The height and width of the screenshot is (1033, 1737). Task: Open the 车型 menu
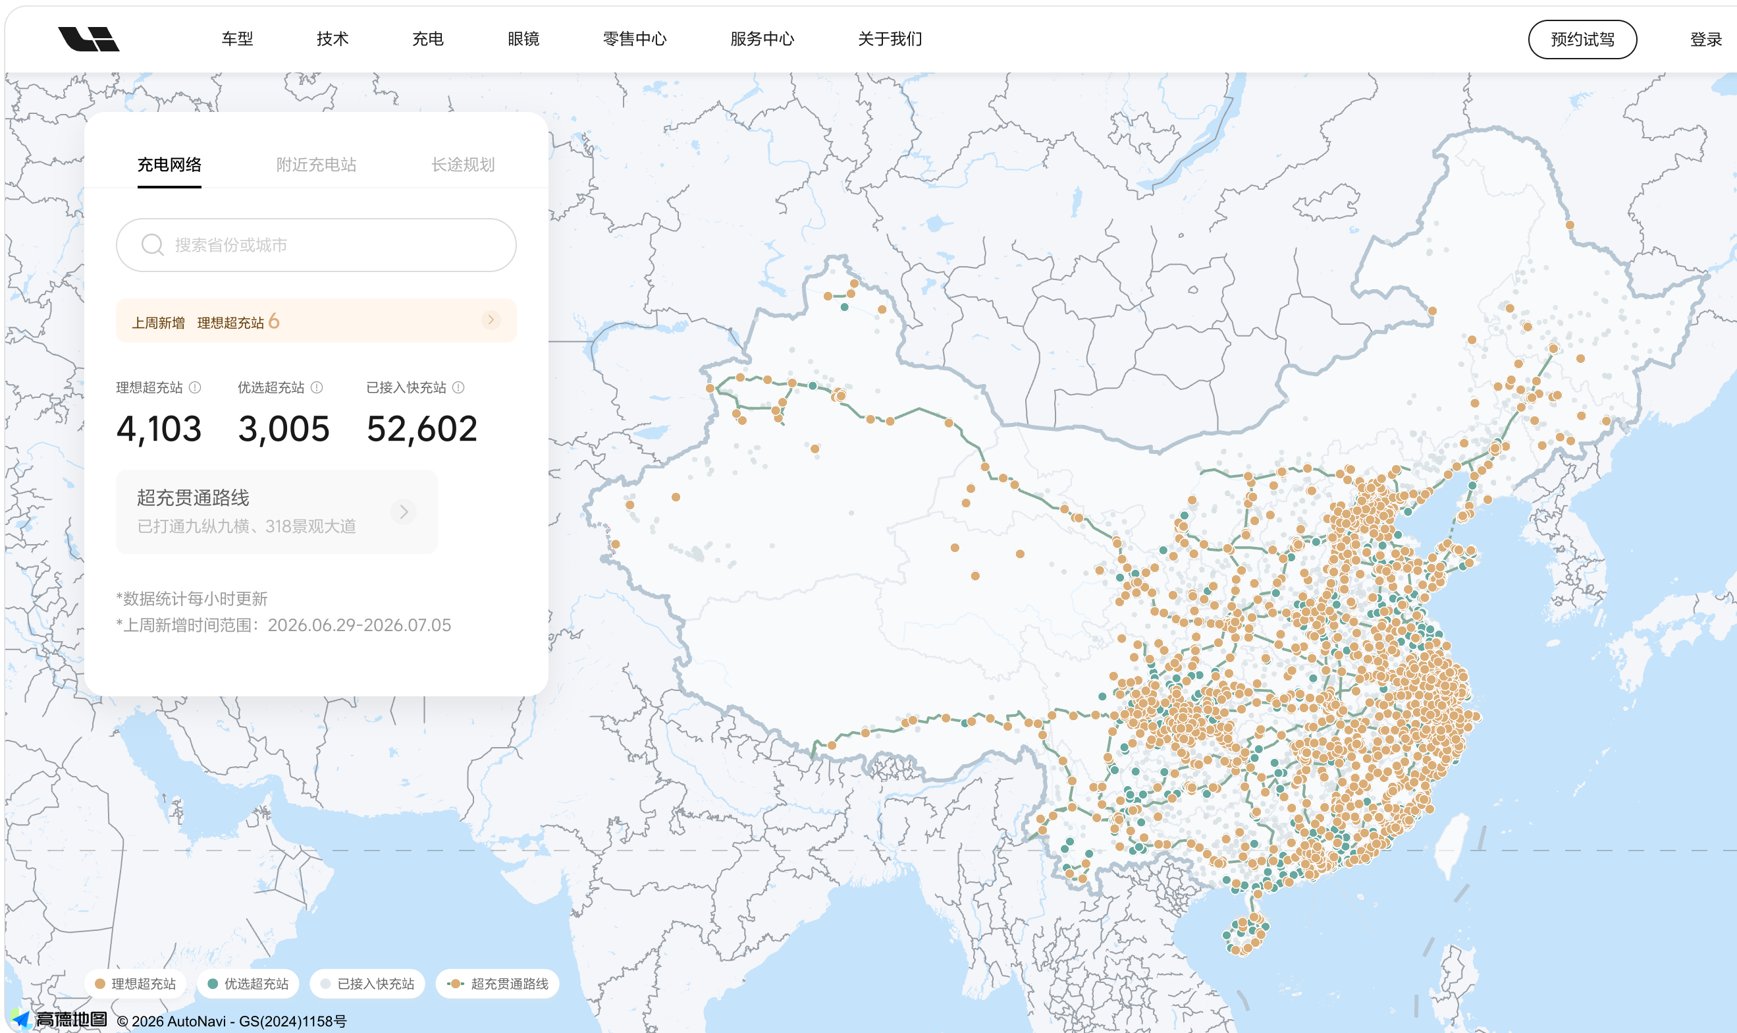coord(237,39)
